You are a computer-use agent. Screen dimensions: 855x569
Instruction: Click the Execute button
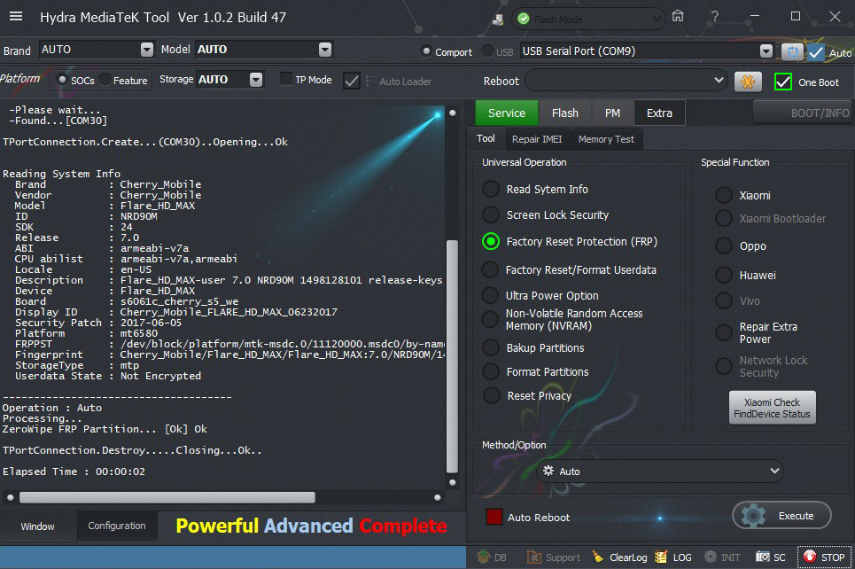782,516
